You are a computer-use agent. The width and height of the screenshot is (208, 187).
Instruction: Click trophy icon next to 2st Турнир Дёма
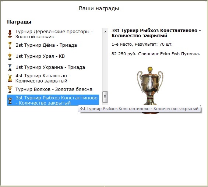click(10, 45)
